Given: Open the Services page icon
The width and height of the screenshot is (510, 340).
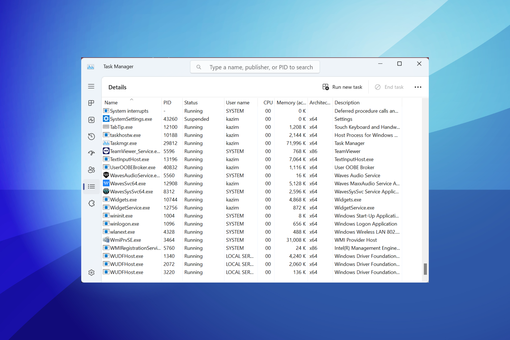Looking at the screenshot, I should [x=91, y=203].
